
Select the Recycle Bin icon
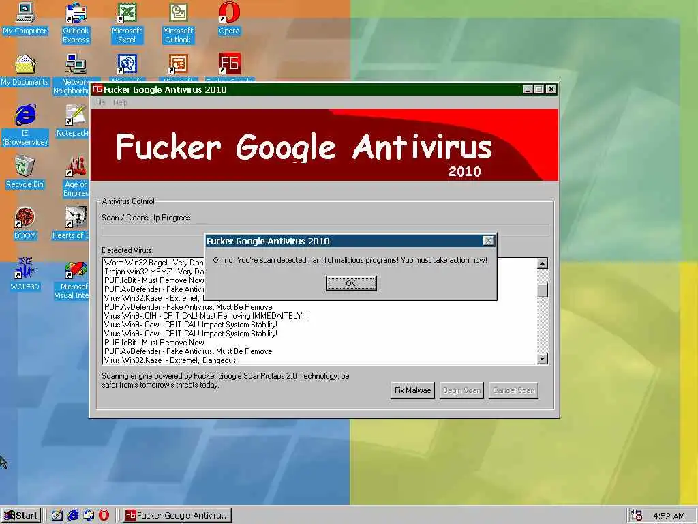[x=25, y=173]
